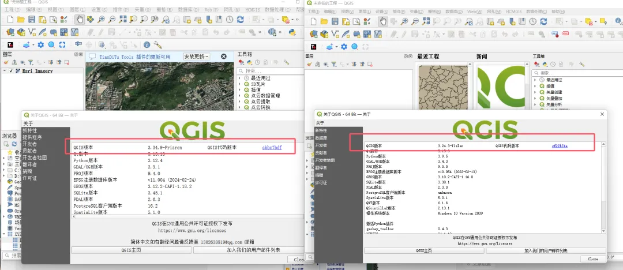The image size is (623, 270).
Task: Click the Zoom In magnifier in left toolbar
Action: click(102, 19)
